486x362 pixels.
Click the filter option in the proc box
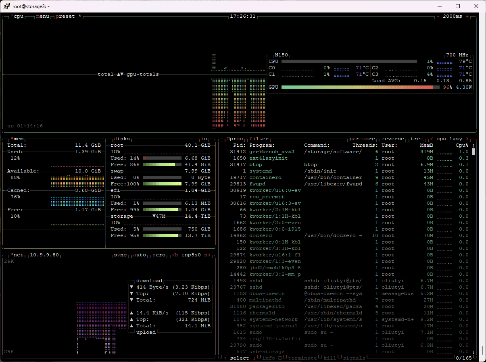coord(259,139)
